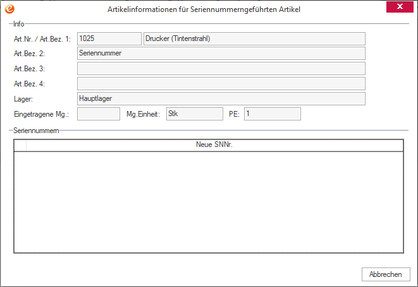Click the empty Art.Bez. 3 field
Screen dimensions: 418x287
coord(221,69)
